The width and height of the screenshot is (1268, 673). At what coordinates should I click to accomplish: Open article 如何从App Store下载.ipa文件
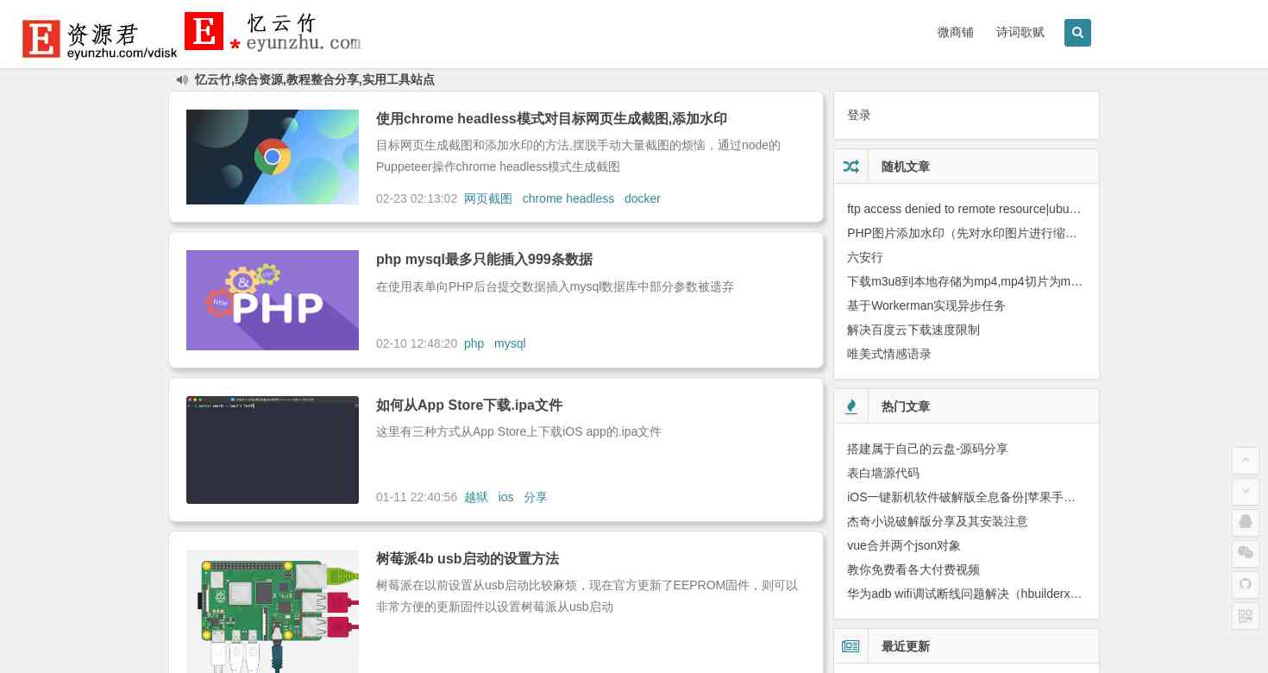[x=469, y=406]
